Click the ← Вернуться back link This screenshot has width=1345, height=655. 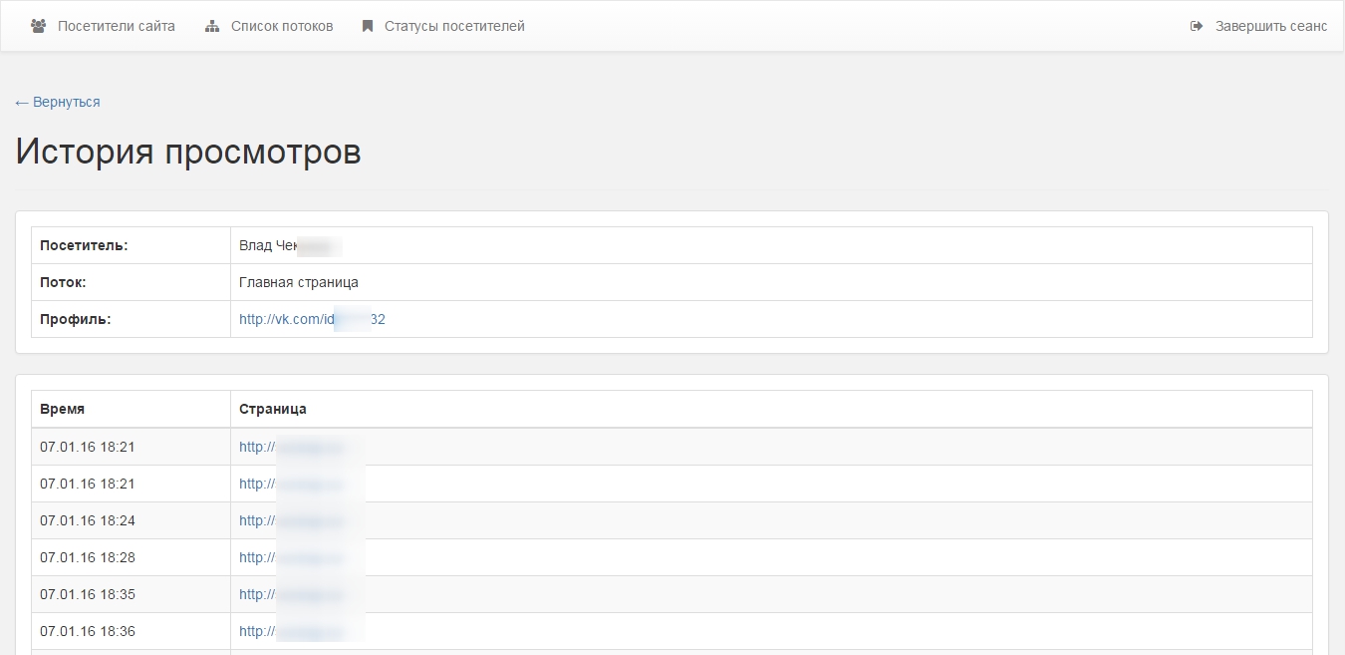(x=58, y=102)
